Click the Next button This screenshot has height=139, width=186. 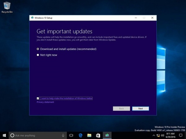[x=140, y=109]
